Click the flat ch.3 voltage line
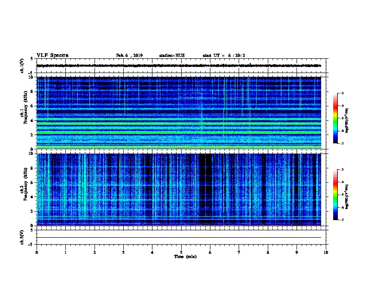This screenshot has height=283, width=367. point(179,238)
